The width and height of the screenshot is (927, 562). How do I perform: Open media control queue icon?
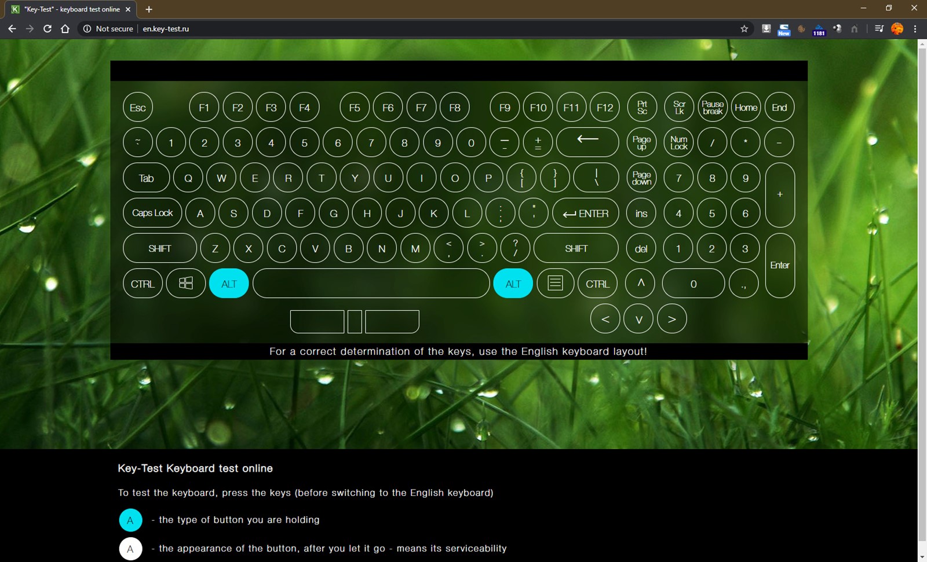tap(879, 28)
